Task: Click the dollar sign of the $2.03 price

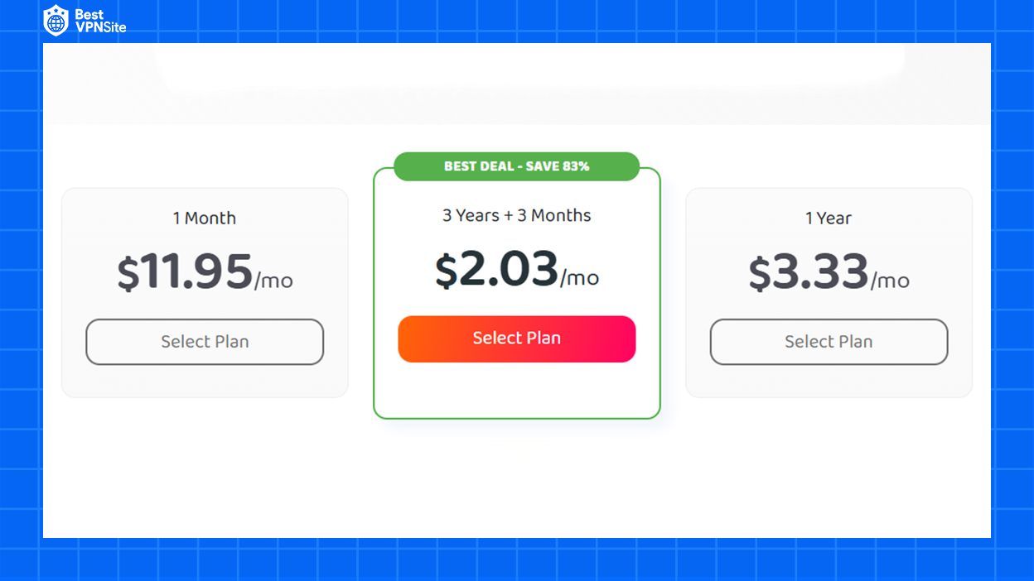Action: coord(446,271)
